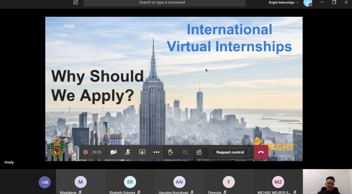This screenshot has height=194, width=352.
Task: Click the search or command bar
Action: point(164,2)
